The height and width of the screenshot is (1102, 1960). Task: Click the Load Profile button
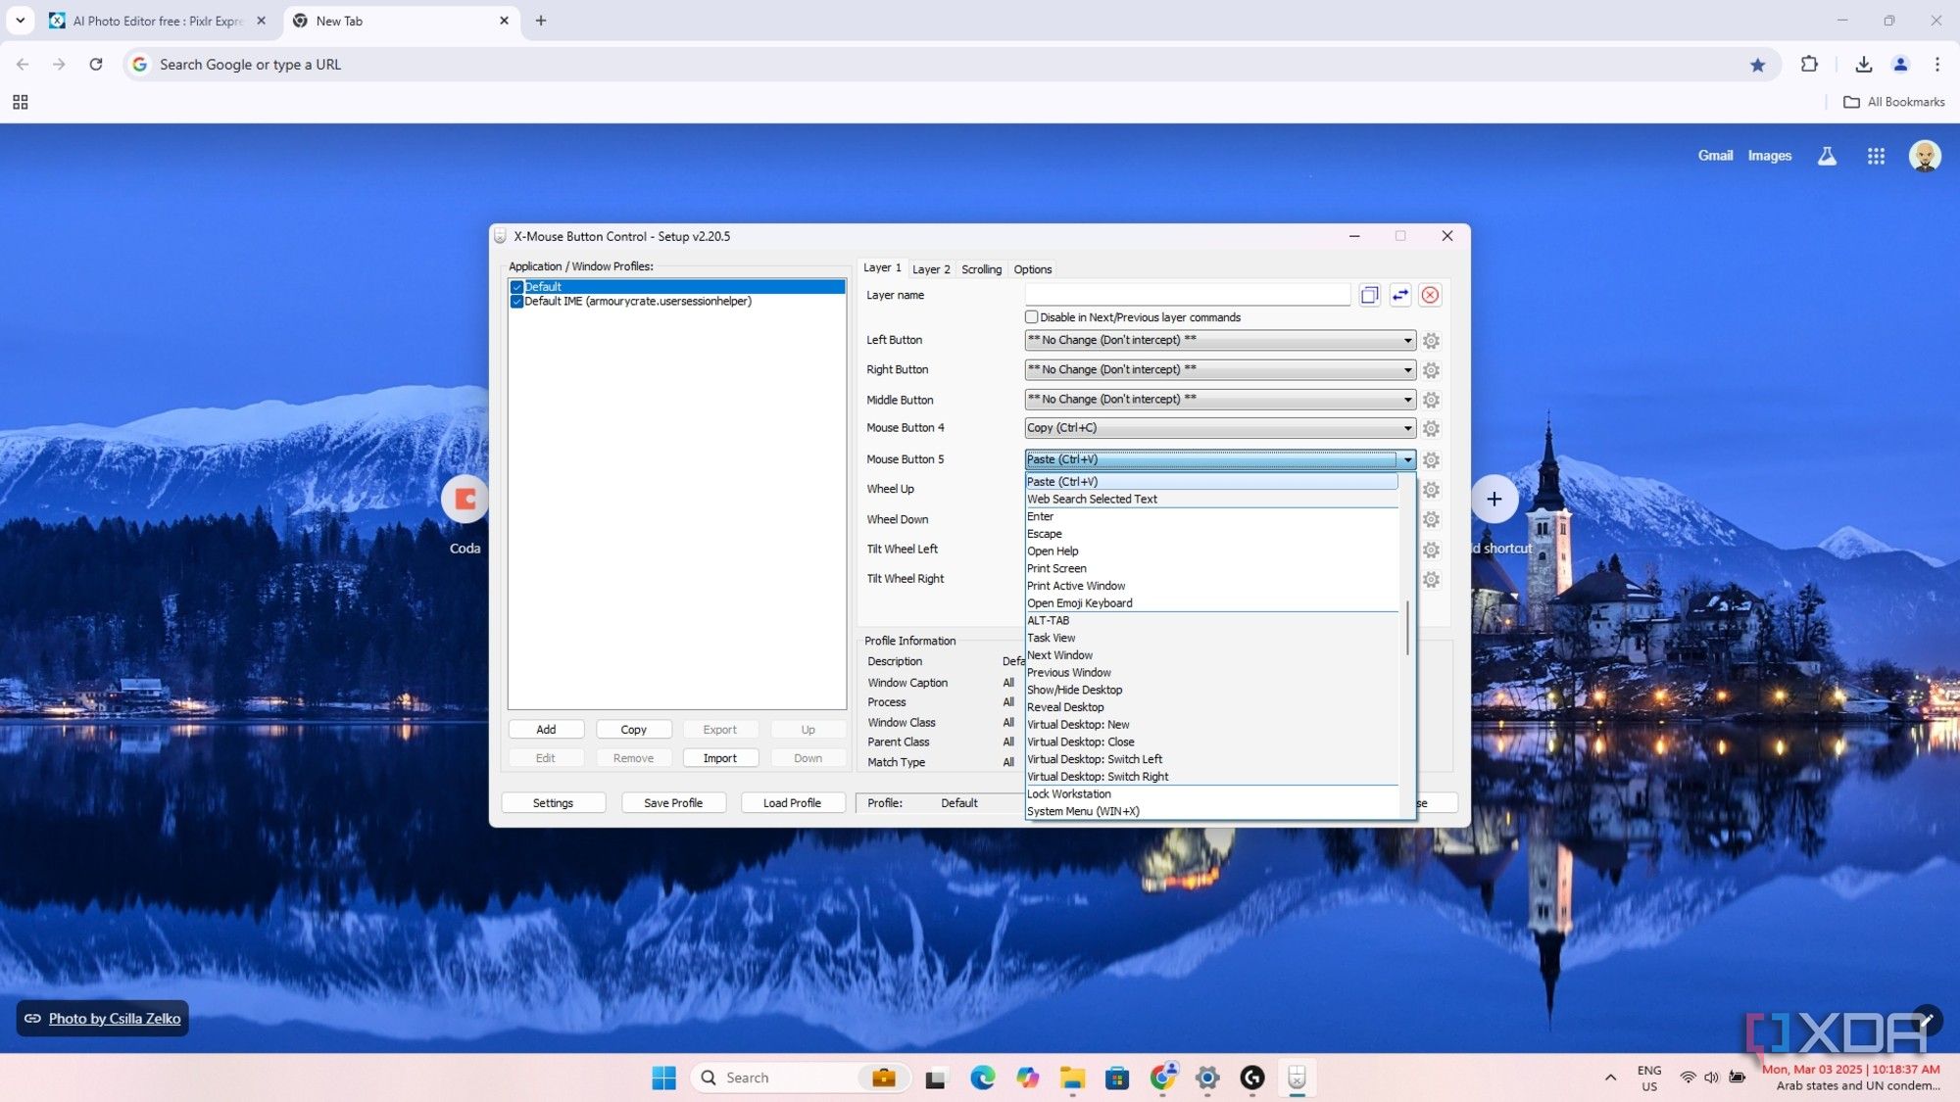point(792,803)
